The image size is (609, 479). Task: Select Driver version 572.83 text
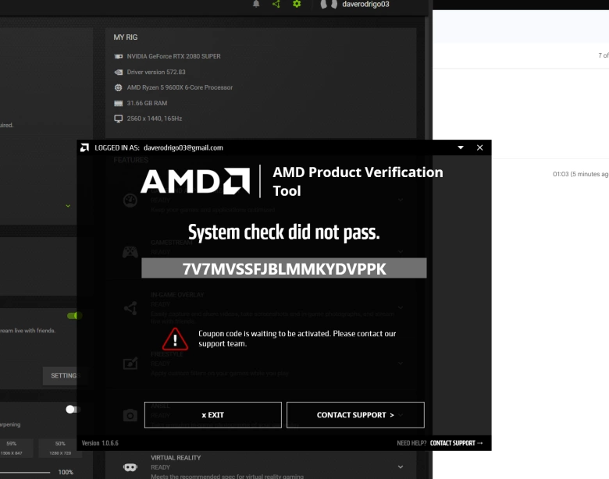click(x=156, y=73)
